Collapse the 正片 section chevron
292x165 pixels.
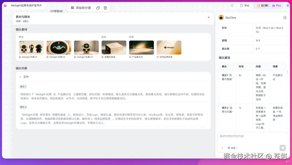(20, 77)
